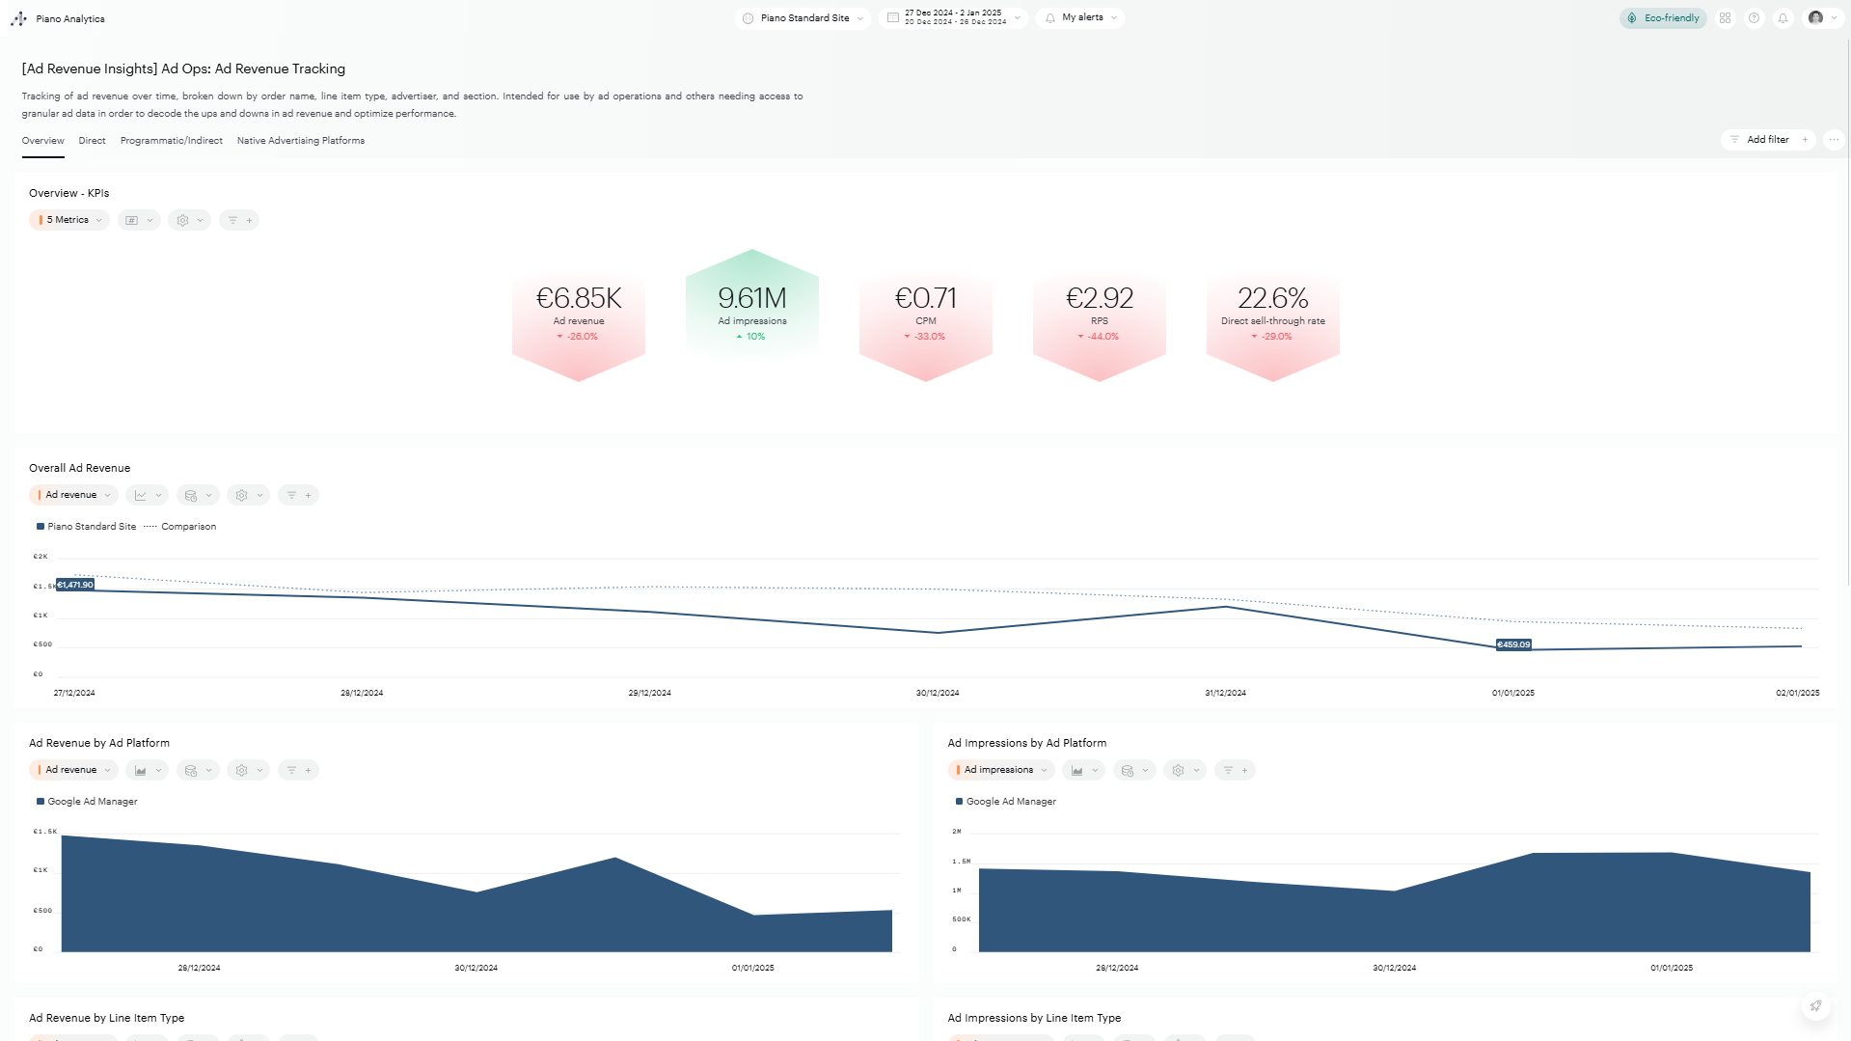This screenshot has width=1851, height=1041.
Task: Expand the Piano Standard Site selector
Action: [803, 18]
